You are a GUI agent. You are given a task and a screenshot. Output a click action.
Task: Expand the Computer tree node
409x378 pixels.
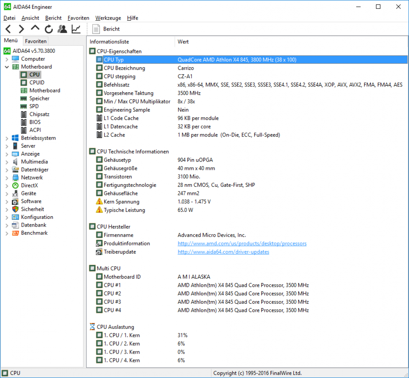7,59
